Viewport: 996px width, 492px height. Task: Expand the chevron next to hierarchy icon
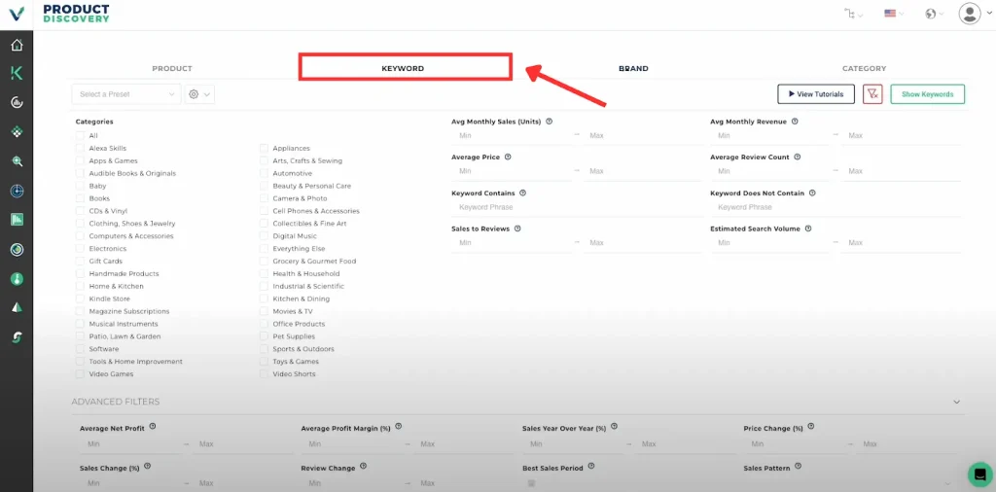click(x=861, y=14)
